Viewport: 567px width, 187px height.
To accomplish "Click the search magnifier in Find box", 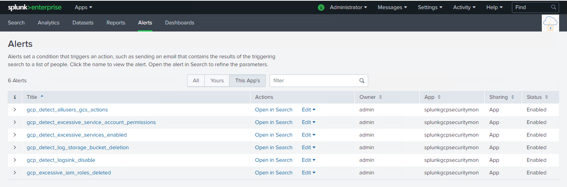I will click(553, 7).
